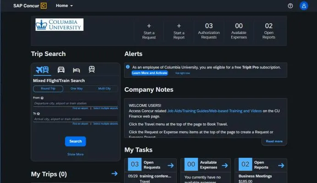Click the WELCOME USERS! note text
Viewport: 317px width, 183px height.
pos(145,105)
